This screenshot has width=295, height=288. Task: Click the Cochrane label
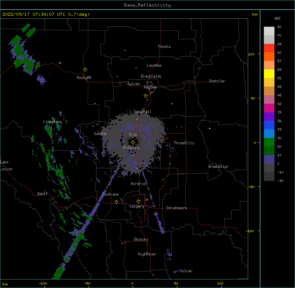[110, 194]
